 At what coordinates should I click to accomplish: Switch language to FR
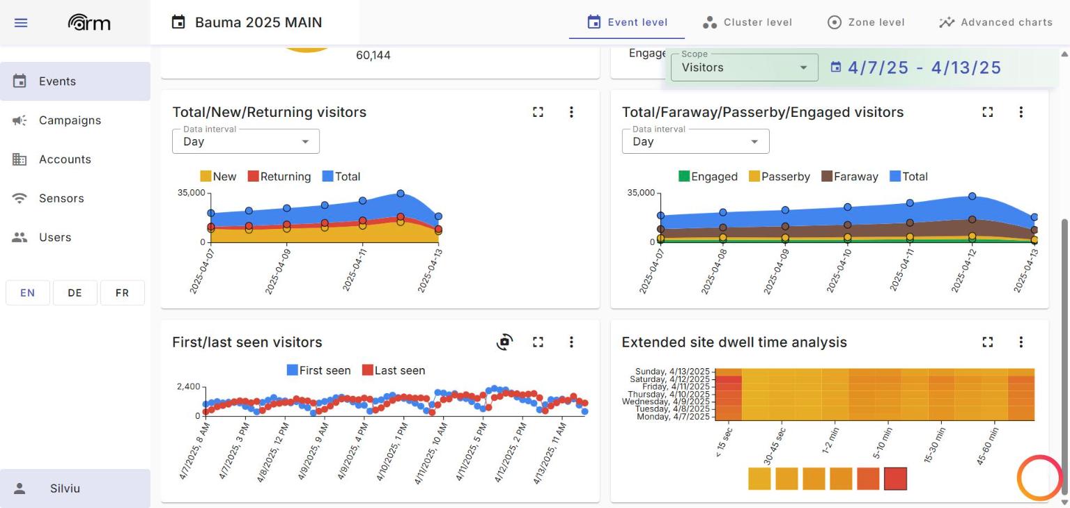tap(123, 293)
